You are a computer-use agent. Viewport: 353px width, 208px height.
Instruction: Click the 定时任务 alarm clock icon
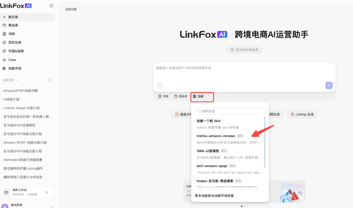pyautogui.click(x=4, y=43)
